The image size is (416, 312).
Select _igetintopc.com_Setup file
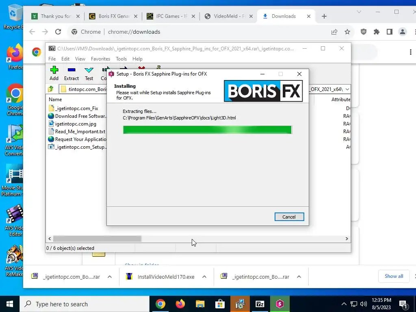[77, 147]
